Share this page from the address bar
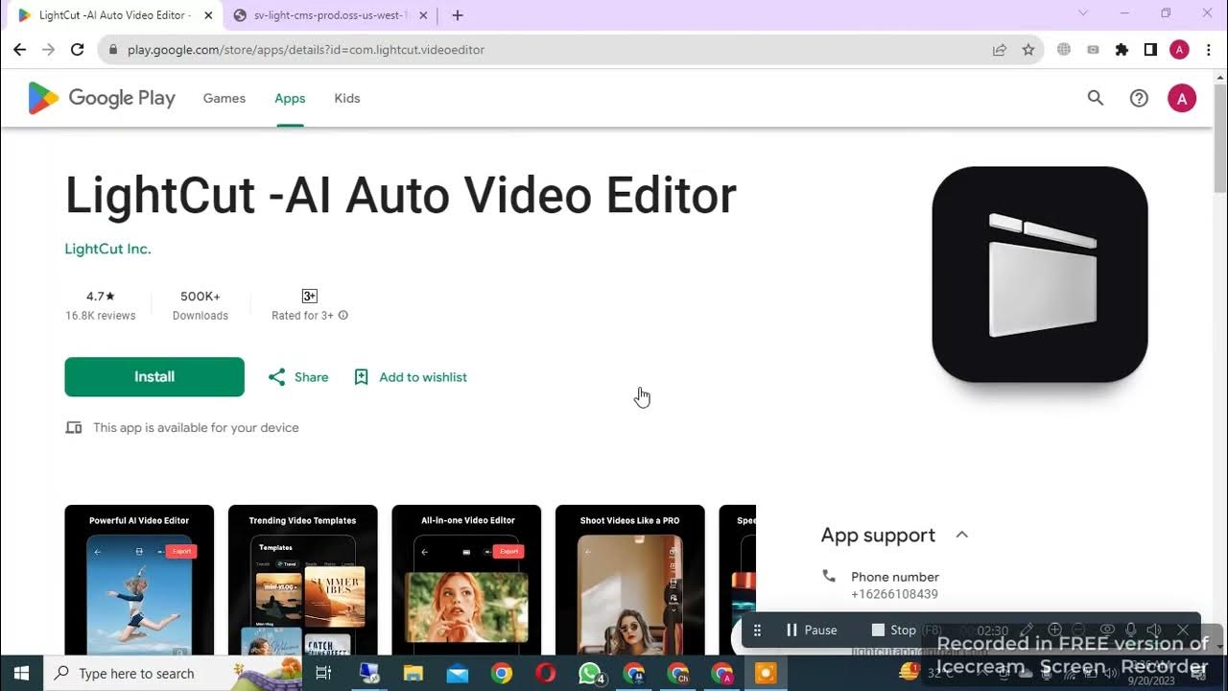This screenshot has height=691, width=1228. [1000, 50]
